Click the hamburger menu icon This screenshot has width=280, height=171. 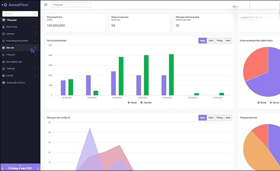(46, 5)
